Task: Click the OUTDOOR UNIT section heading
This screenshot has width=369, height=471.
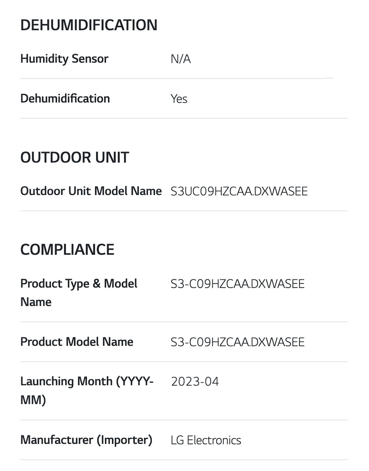Action: [75, 157]
